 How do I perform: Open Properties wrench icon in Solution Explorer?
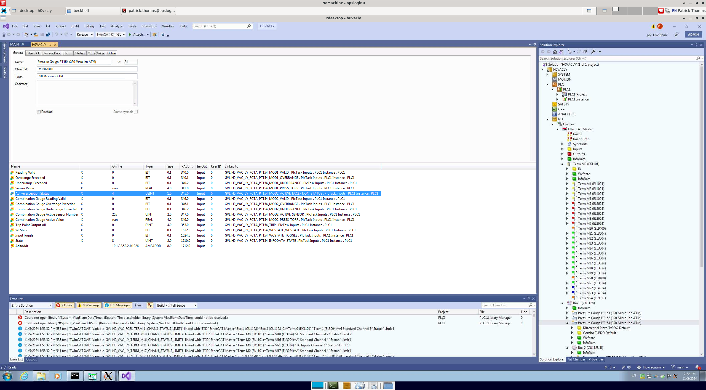pos(593,52)
